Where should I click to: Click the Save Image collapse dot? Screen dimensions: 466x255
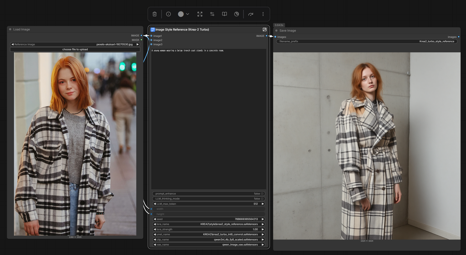coord(276,30)
